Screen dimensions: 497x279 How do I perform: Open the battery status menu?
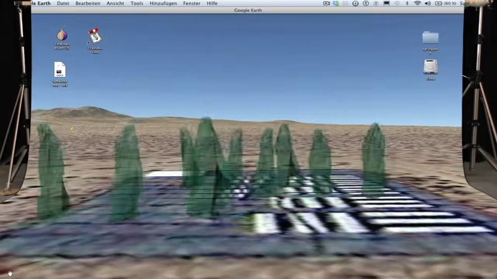[438, 3]
